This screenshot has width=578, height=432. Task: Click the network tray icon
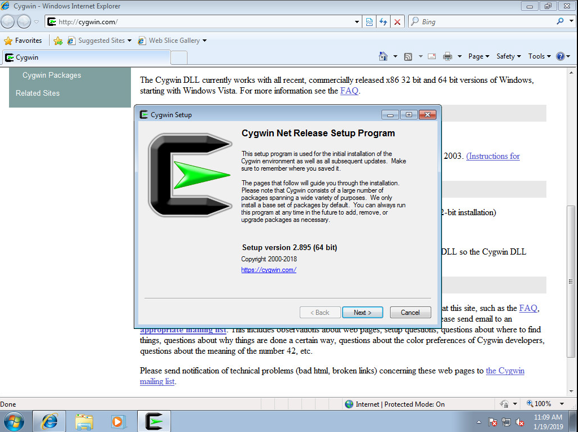pos(506,422)
